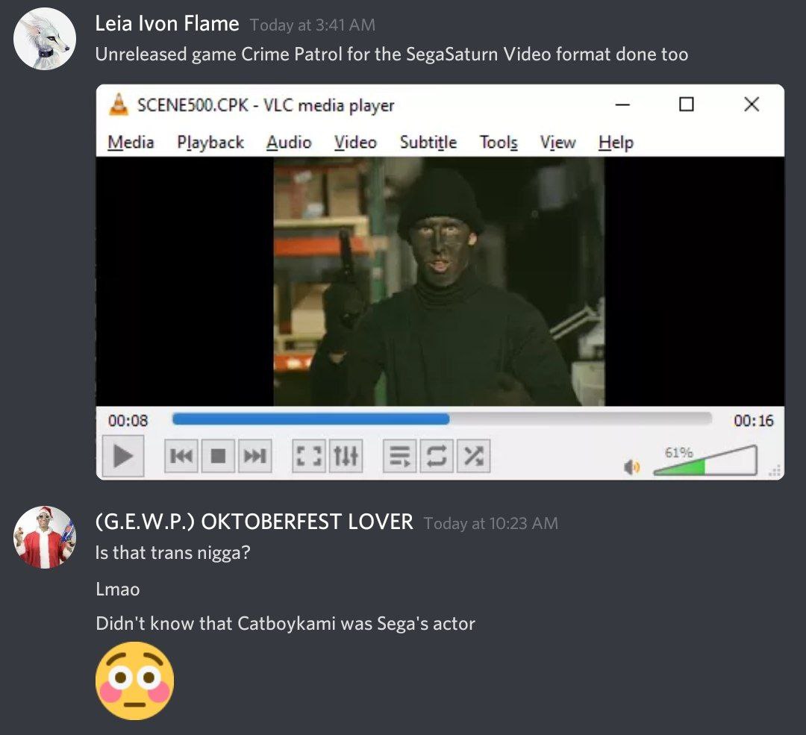Click username Leia Ivon Flame

(x=167, y=24)
